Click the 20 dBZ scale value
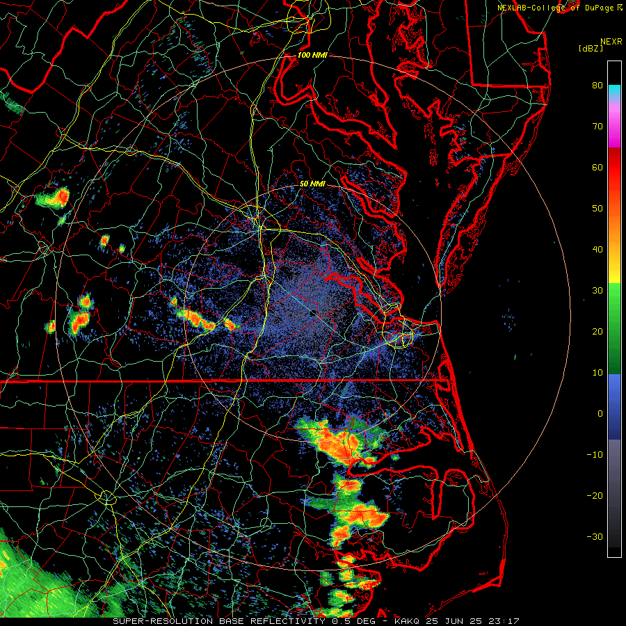Screen dimensions: 626x626 pyautogui.click(x=597, y=331)
